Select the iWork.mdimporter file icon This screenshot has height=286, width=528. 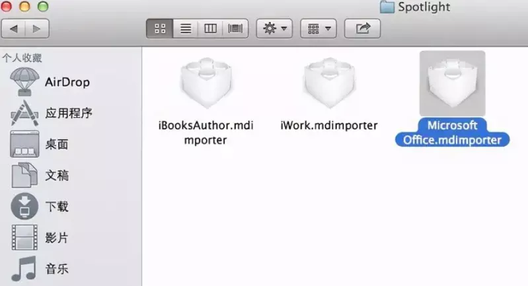pos(329,83)
